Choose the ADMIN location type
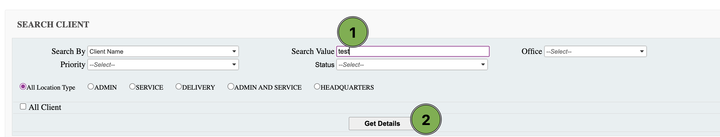Image resolution: width=720 pixels, height=137 pixels. [91, 86]
